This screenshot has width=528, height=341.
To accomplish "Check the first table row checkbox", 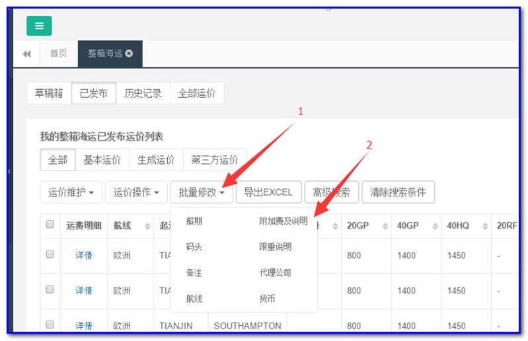I will click(x=50, y=254).
